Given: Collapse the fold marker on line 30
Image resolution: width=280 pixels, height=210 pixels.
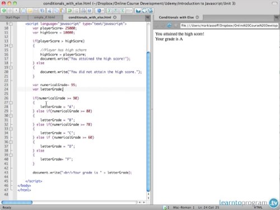Looking at the screenshot, I should 11,116.
